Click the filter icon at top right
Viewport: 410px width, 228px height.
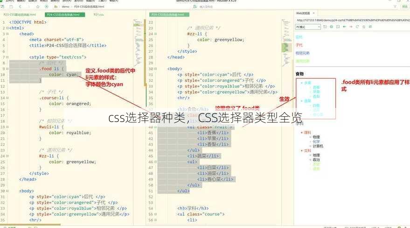point(395,7)
